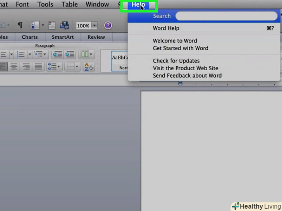Switch to the Review tab
The image size is (282, 211).
96,37
